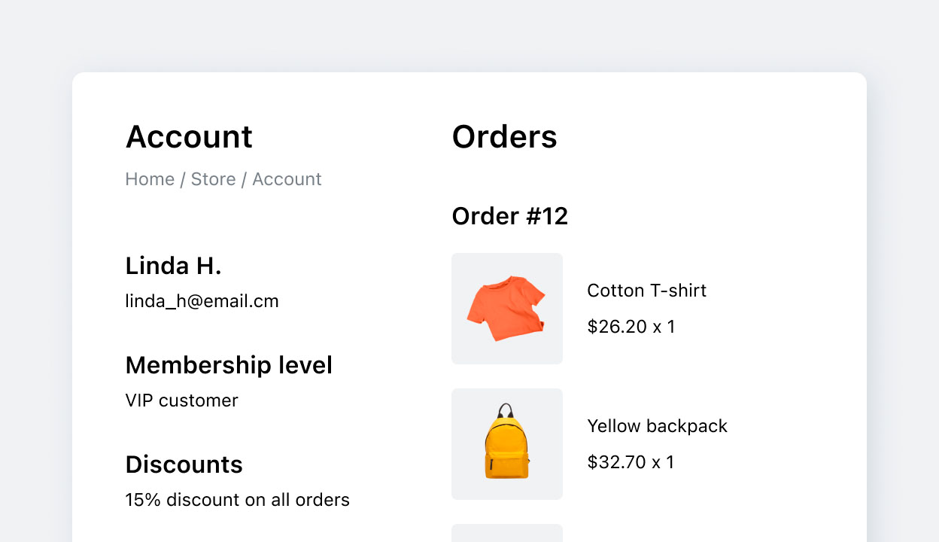Open Store from the breadcrumb trail

213,179
